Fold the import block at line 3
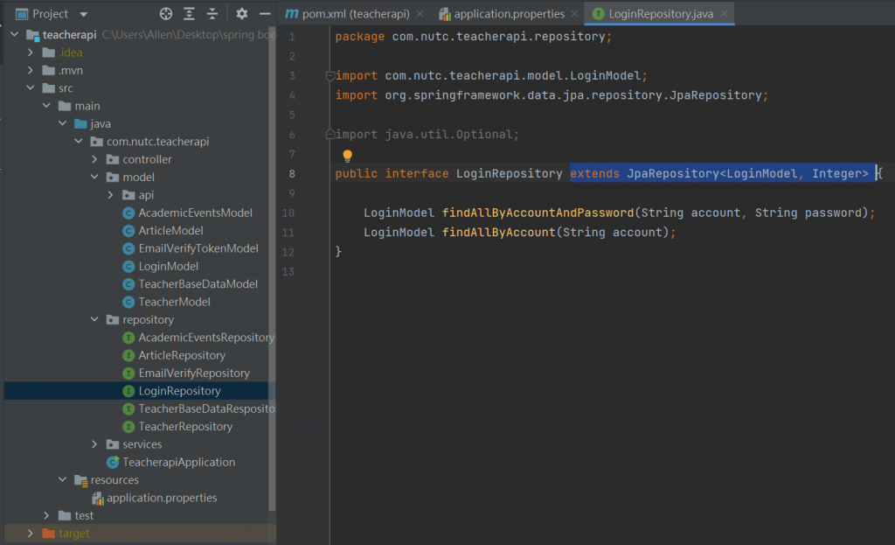 [330, 76]
